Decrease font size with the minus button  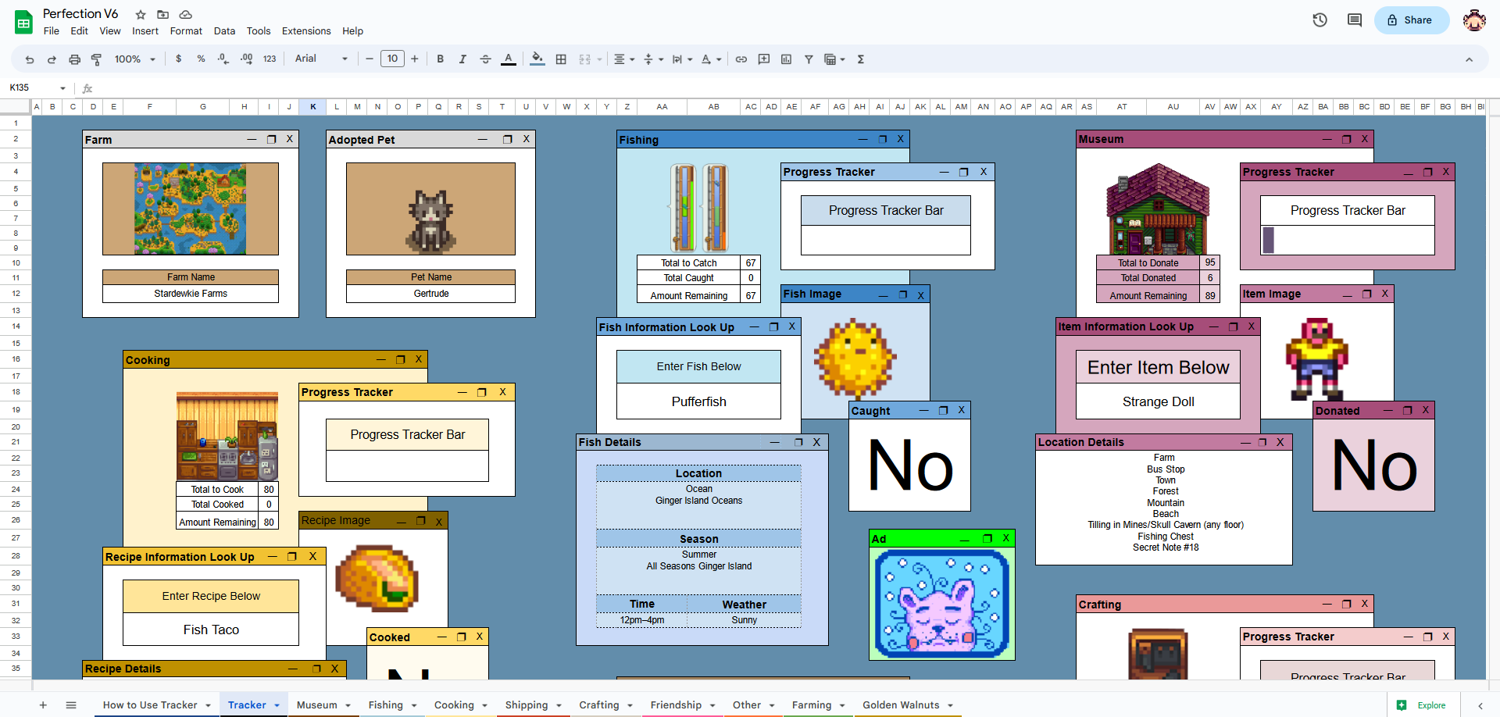(370, 59)
